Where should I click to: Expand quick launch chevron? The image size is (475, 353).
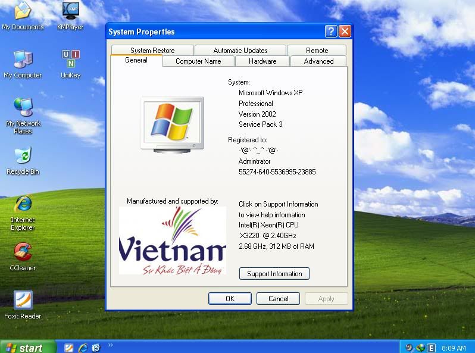pyautogui.click(x=110, y=345)
